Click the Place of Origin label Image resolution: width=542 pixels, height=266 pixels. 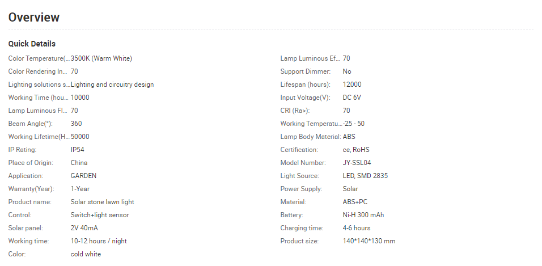click(x=31, y=163)
